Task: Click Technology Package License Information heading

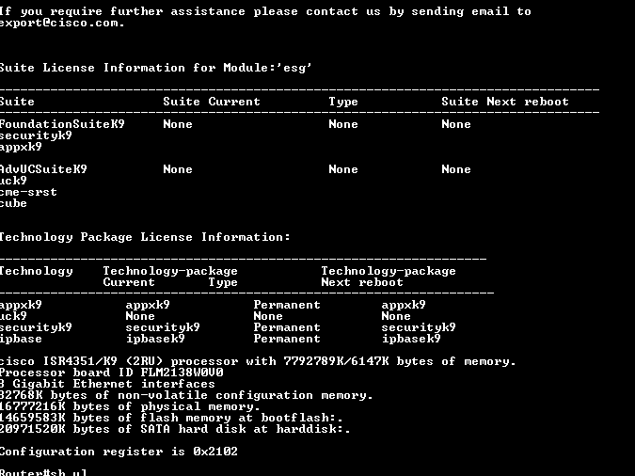Action: pyautogui.click(x=144, y=237)
